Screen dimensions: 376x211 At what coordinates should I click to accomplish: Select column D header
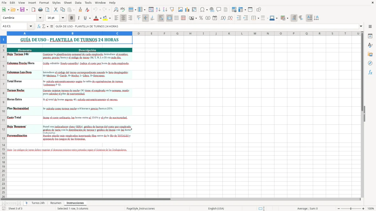point(138,33)
